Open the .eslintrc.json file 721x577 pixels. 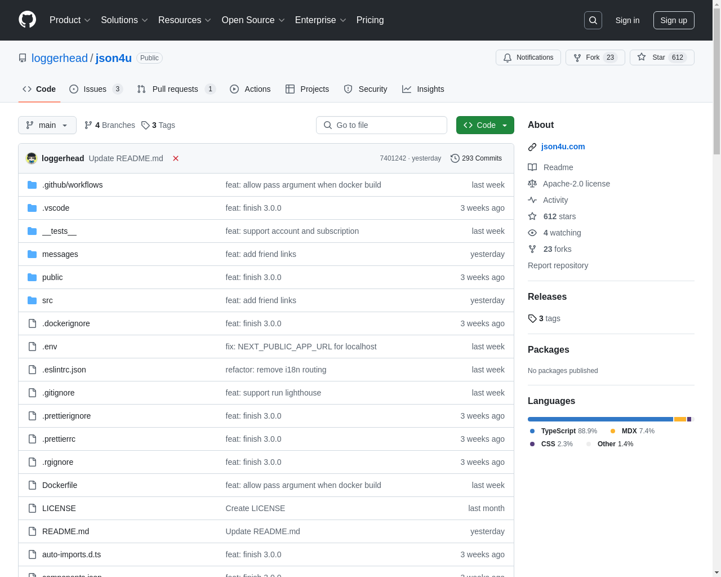pyautogui.click(x=64, y=370)
